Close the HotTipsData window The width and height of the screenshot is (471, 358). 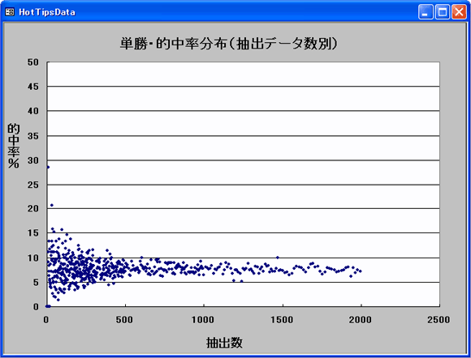click(x=460, y=12)
